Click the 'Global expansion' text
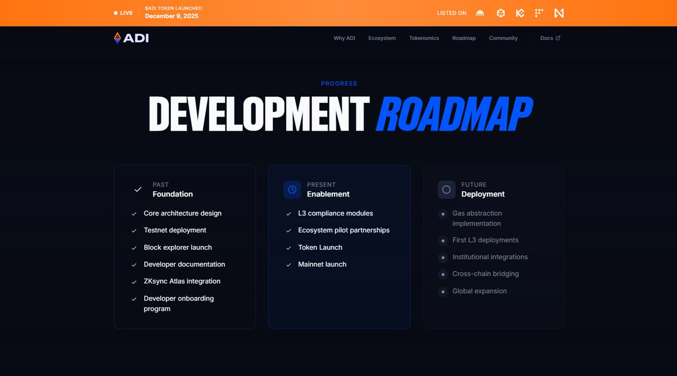The width and height of the screenshot is (677, 376). 480,291
